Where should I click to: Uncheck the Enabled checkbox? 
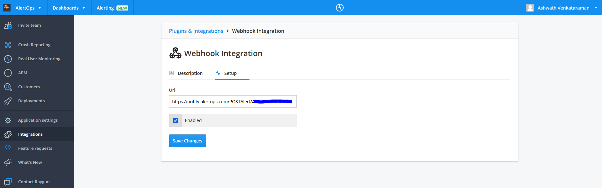point(175,120)
